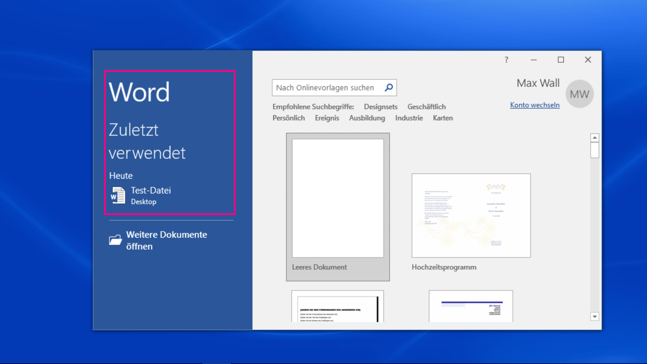Screen dimensions: 647x364
Task: Minimize the Word start window
Action: point(533,60)
